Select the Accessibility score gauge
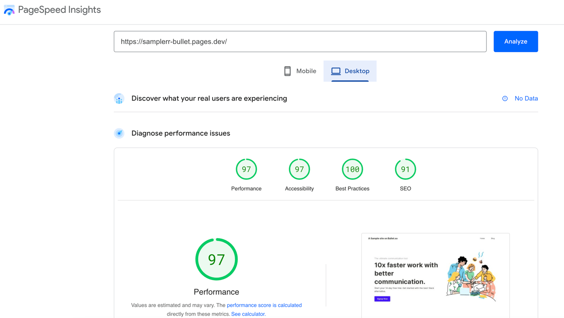Viewport: 564px width, 318px height. pyautogui.click(x=299, y=169)
